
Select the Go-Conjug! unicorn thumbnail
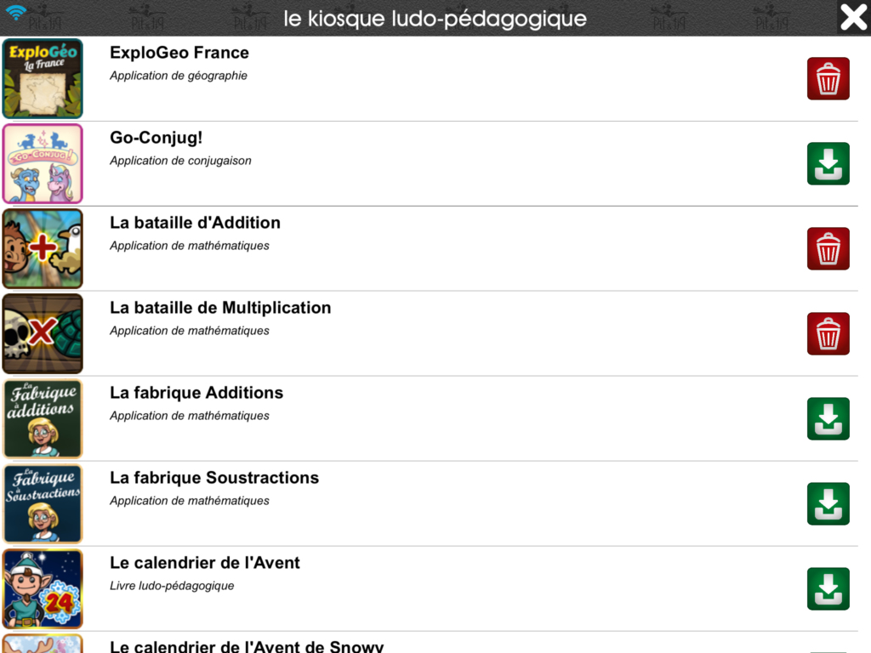click(43, 163)
